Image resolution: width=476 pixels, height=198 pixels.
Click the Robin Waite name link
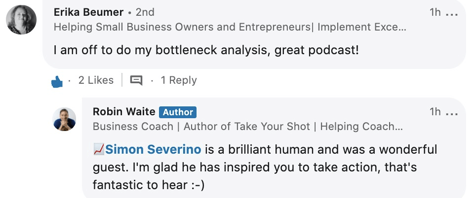click(124, 112)
